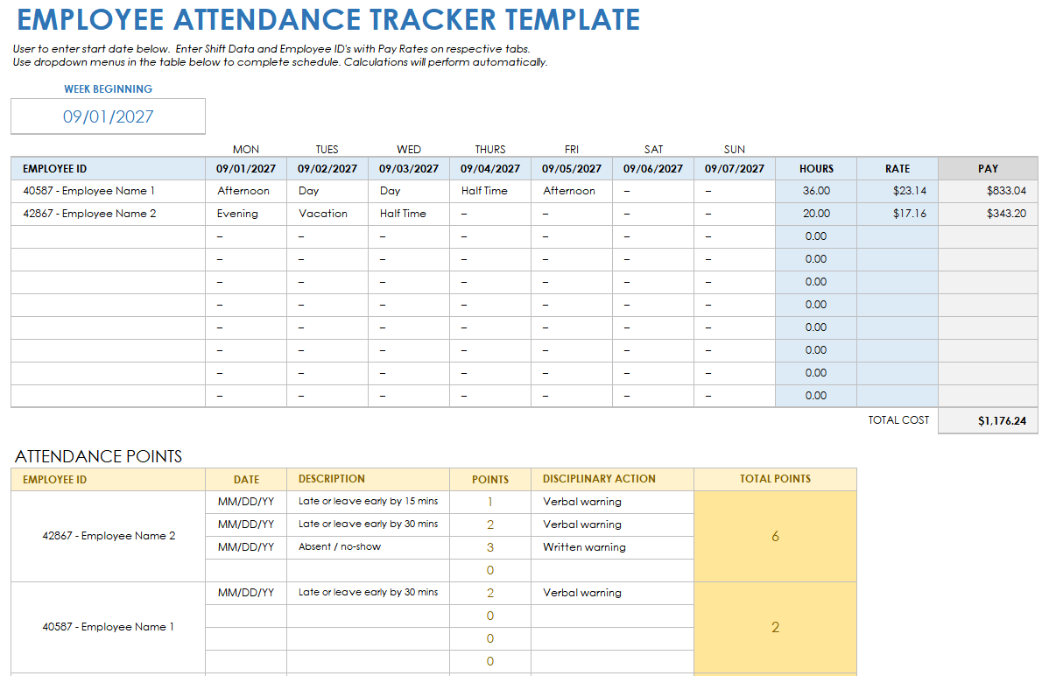Viewport: 1049px width, 676px height.
Task: Click the Points cell showing 3
Action: [x=489, y=546]
